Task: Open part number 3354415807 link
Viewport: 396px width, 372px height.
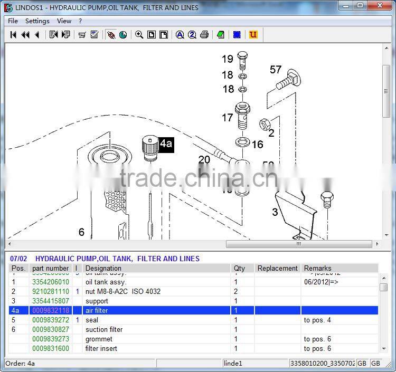Action: click(x=51, y=301)
